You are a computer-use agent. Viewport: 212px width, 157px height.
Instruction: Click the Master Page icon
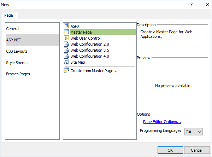66,32
